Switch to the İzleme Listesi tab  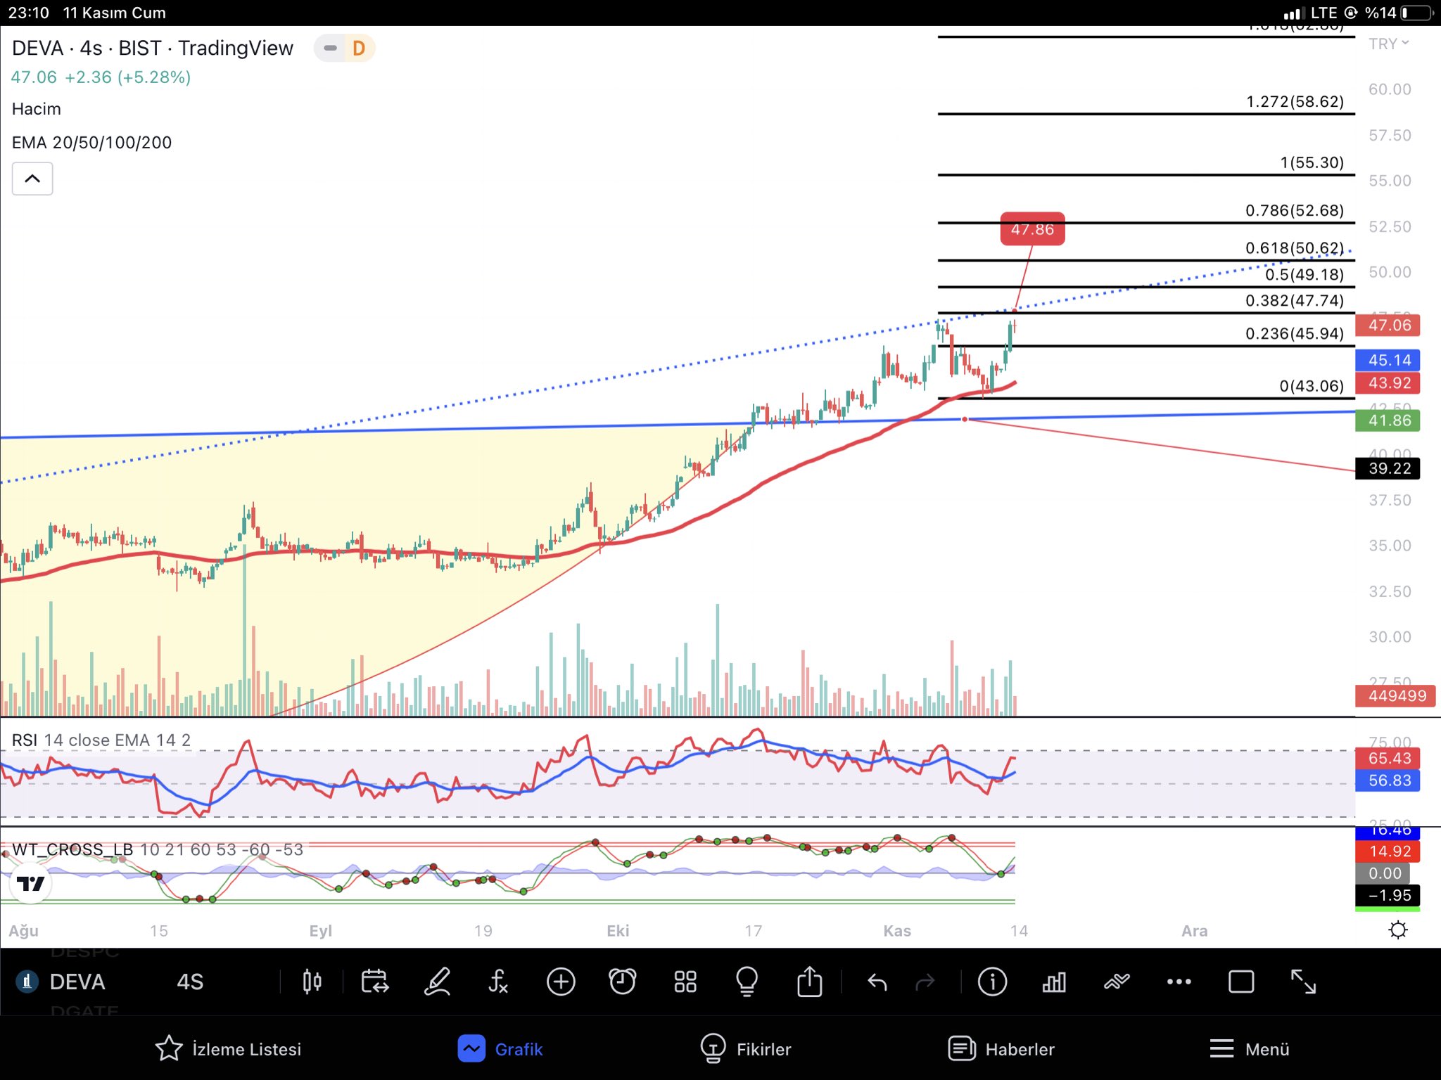[228, 1048]
